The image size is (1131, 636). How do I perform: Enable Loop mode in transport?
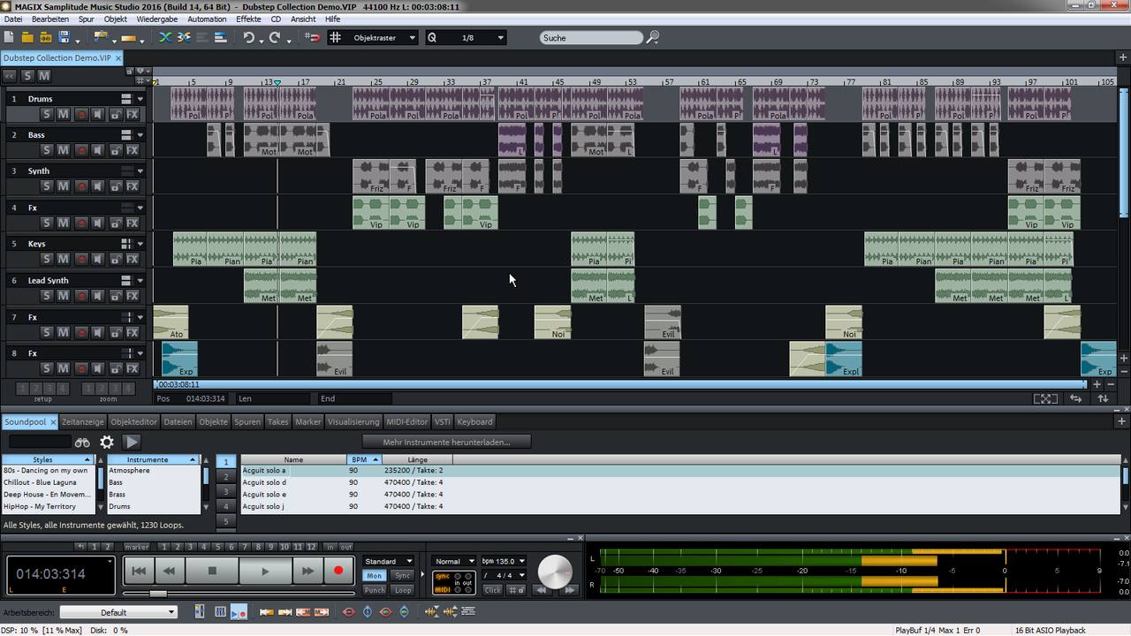402,590
